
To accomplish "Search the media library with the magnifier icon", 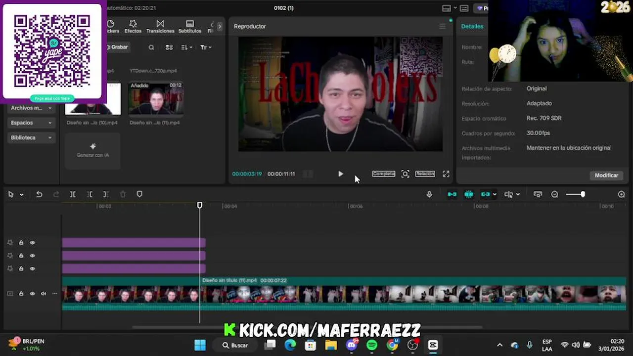I will point(151,47).
